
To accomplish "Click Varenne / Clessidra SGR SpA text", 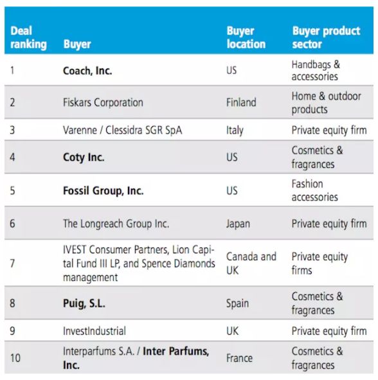I will point(122,130).
